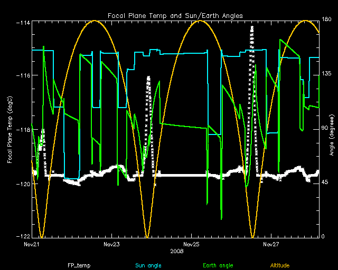Viewport: 338px width, 270px height.
Task: Select the 135 degree angle tick label
Action: (326, 74)
